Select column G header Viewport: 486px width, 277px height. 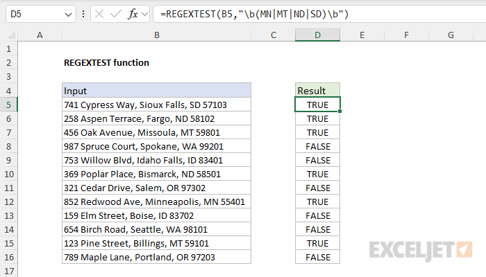[x=451, y=35]
